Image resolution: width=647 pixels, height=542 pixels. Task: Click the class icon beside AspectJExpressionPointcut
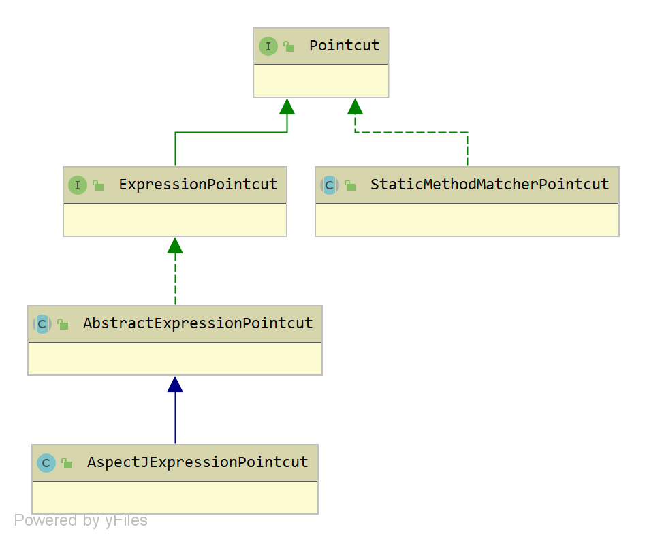tap(46, 463)
